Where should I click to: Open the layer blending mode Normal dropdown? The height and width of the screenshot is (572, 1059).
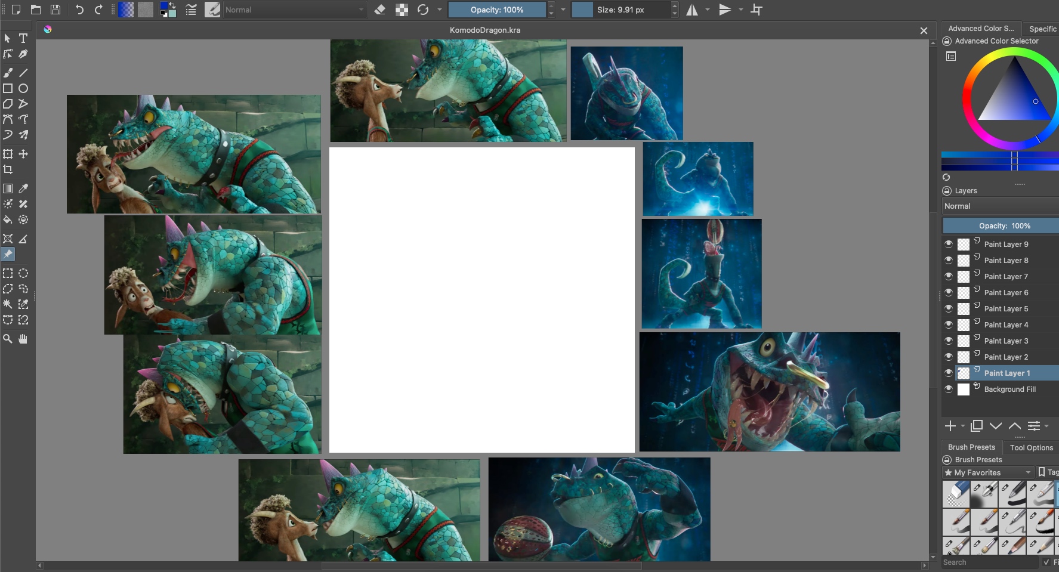[x=999, y=206]
